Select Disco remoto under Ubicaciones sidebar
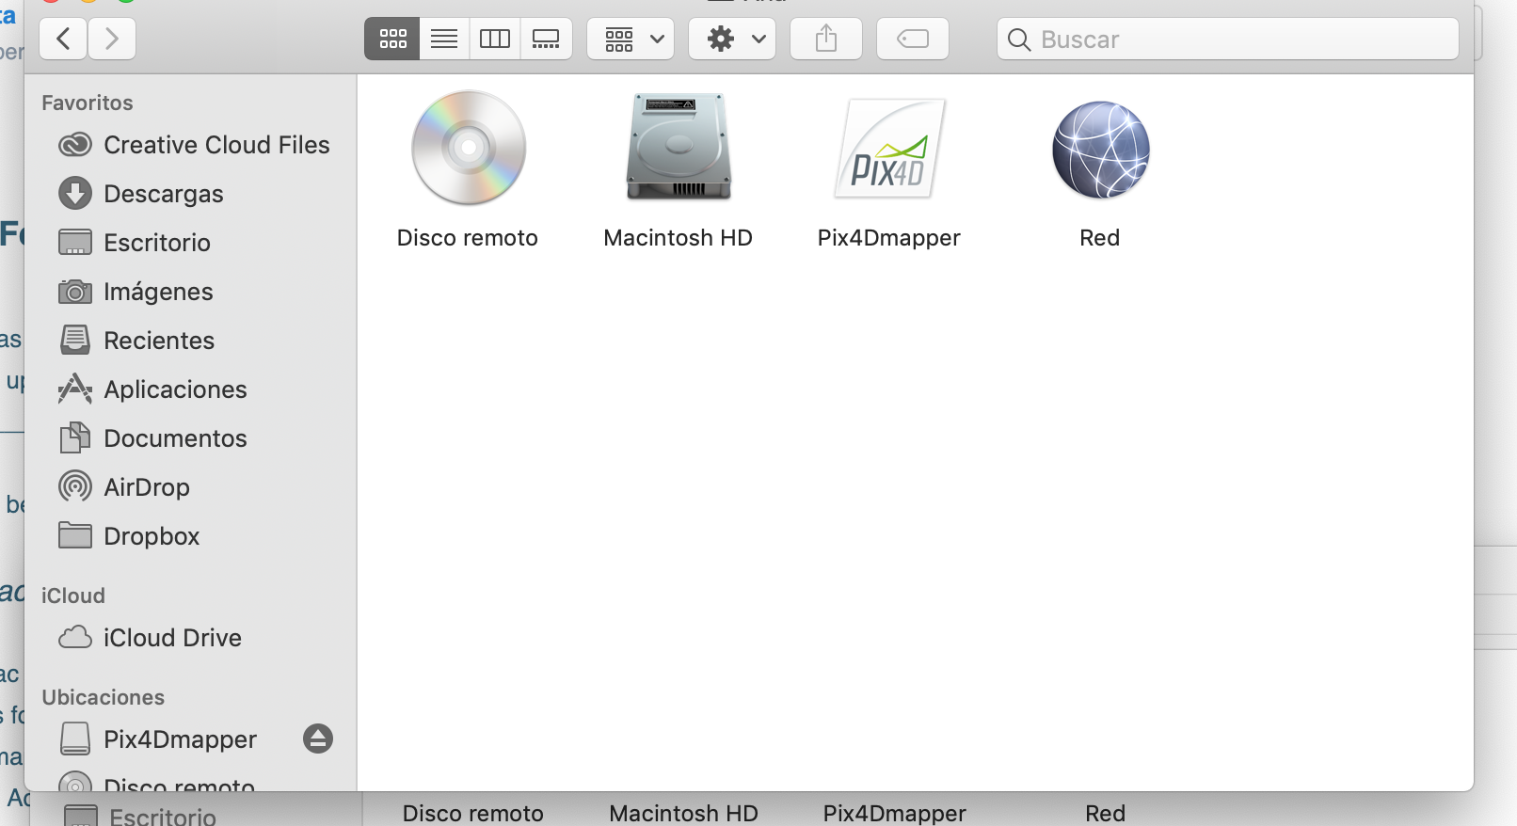Image resolution: width=1517 pixels, height=826 pixels. (180, 784)
